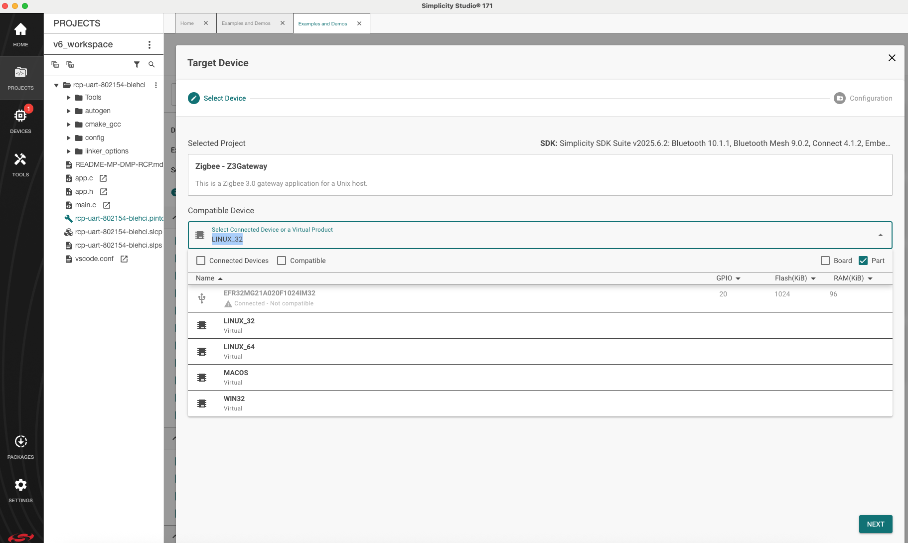Click the Home sidebar icon
The width and height of the screenshot is (908, 543).
pyautogui.click(x=20, y=34)
